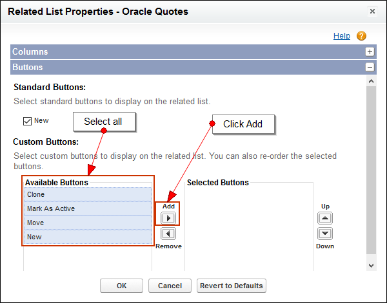Image resolution: width=387 pixels, height=303 pixels.
Task: Select New in Available Buttons list
Action: [88, 237]
